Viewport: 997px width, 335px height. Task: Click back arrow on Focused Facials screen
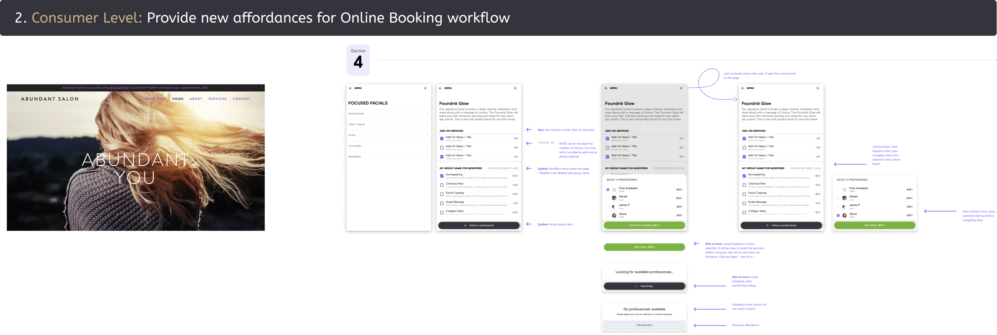click(x=350, y=88)
